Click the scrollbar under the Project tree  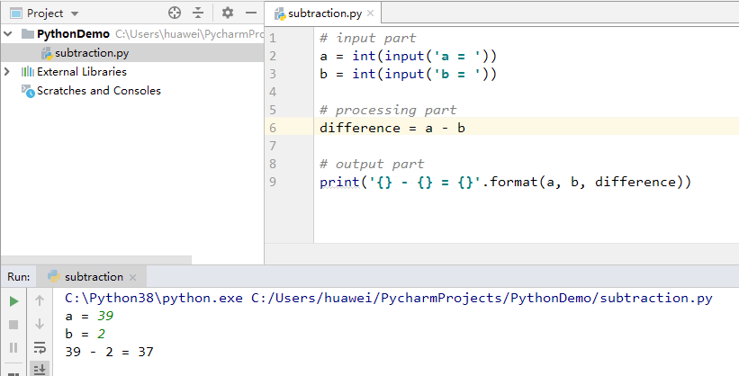96,260
